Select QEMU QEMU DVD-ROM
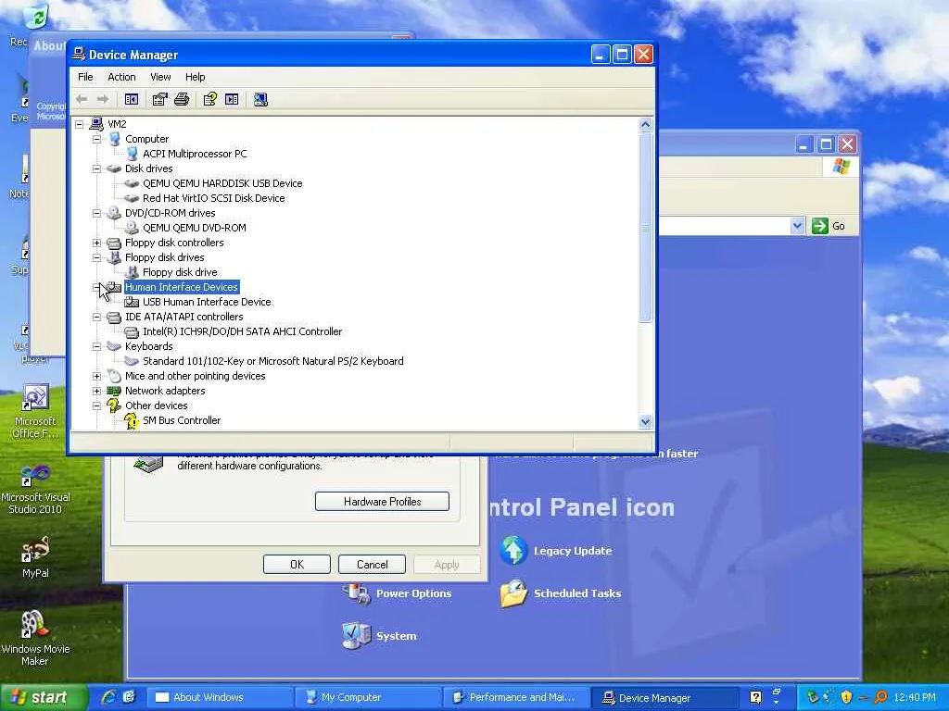949x711 pixels. 195,228
